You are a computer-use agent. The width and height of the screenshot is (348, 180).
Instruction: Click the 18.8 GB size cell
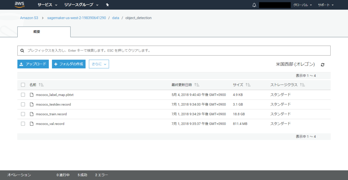[x=239, y=114]
